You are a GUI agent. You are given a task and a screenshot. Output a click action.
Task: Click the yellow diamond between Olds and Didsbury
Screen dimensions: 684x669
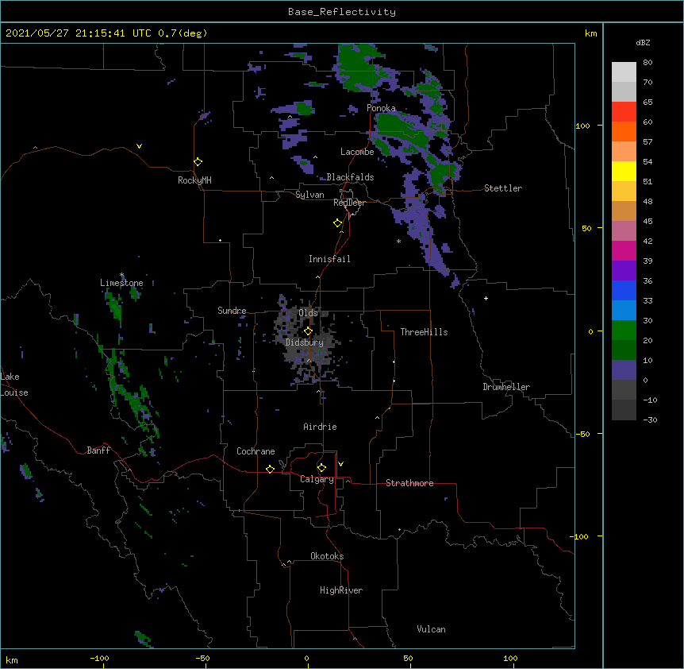tap(308, 331)
